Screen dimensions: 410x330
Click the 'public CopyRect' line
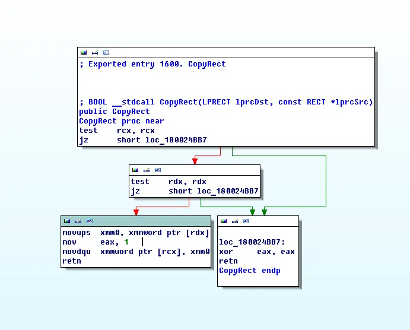coord(115,112)
